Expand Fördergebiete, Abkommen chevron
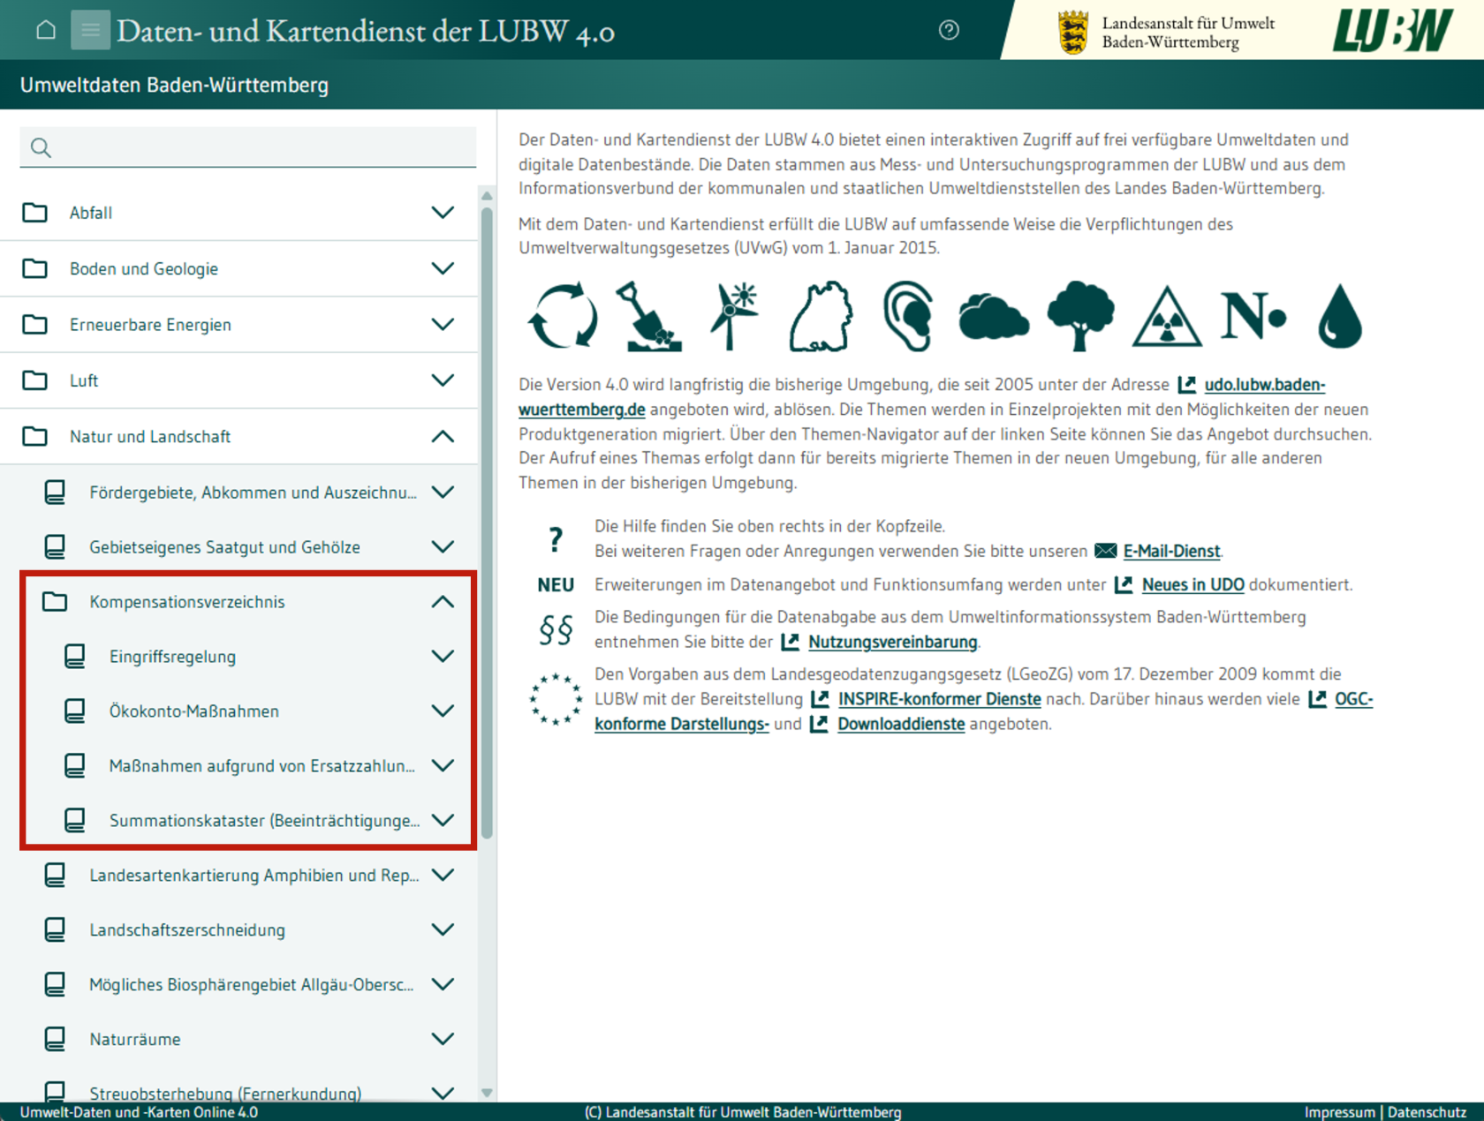Screen dimensions: 1484x1121 pyautogui.click(x=443, y=492)
